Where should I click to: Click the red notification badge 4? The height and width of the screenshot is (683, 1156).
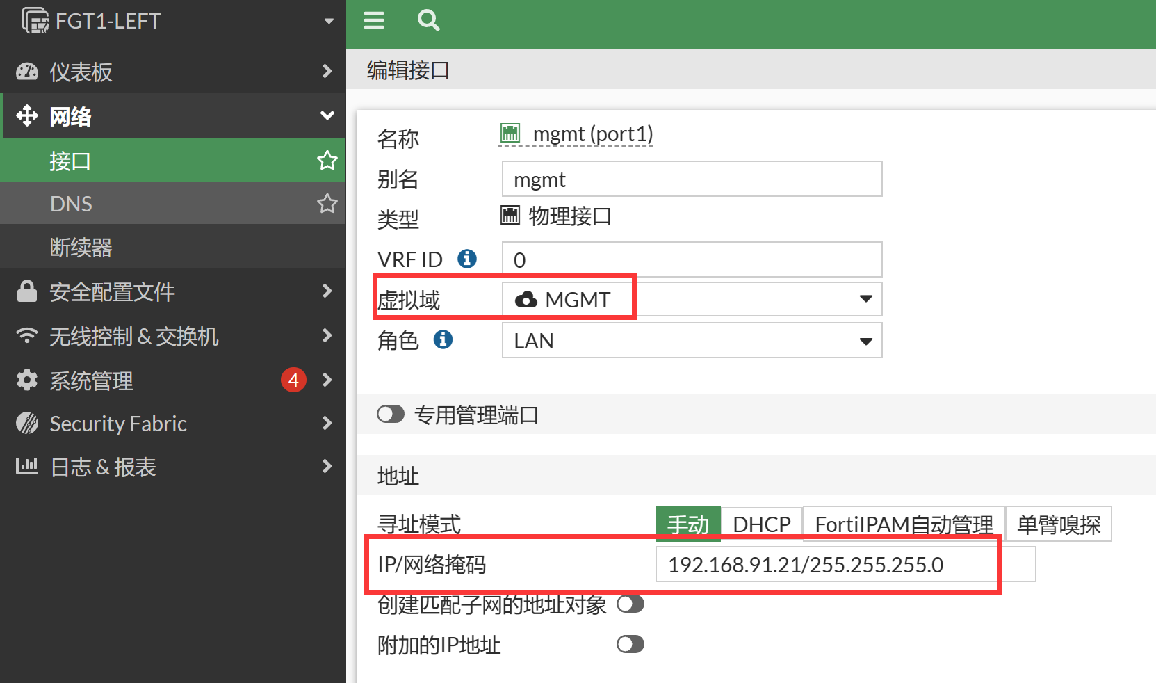click(x=293, y=380)
